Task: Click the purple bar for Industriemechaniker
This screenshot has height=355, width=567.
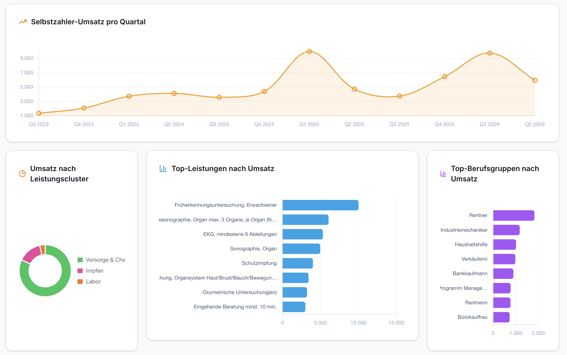Action: 506,230
